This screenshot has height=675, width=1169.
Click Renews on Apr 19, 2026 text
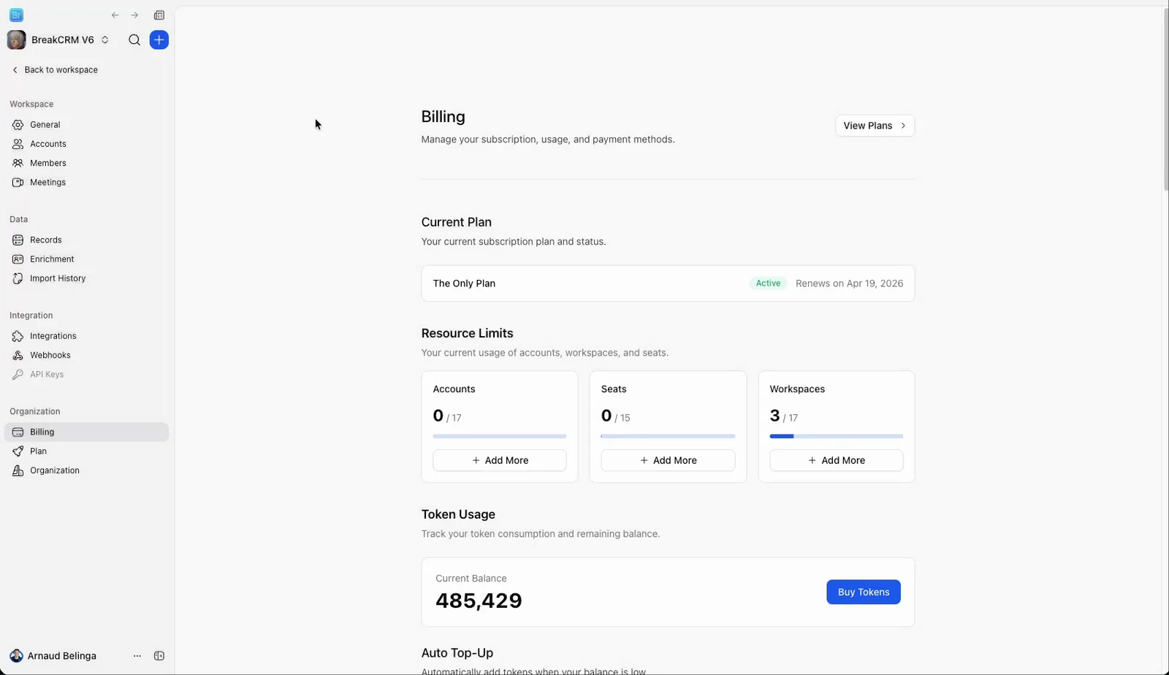click(849, 283)
